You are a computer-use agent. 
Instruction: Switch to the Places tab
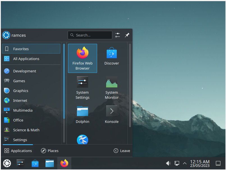(x=50, y=151)
